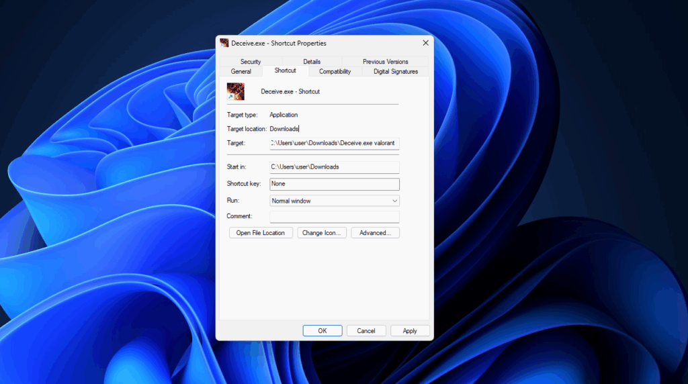The height and width of the screenshot is (384, 688).
Task: Click the Deceive shortcut thumbnail icon
Action: tap(236, 91)
